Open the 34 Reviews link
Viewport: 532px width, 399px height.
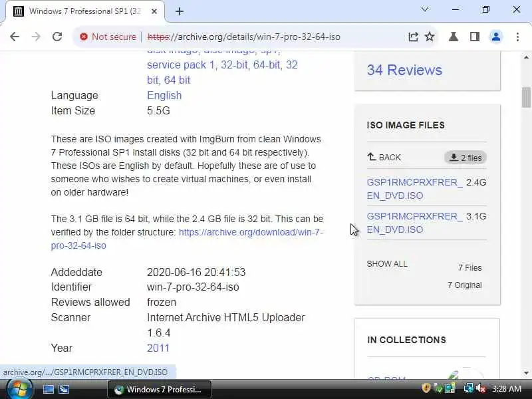click(x=404, y=70)
